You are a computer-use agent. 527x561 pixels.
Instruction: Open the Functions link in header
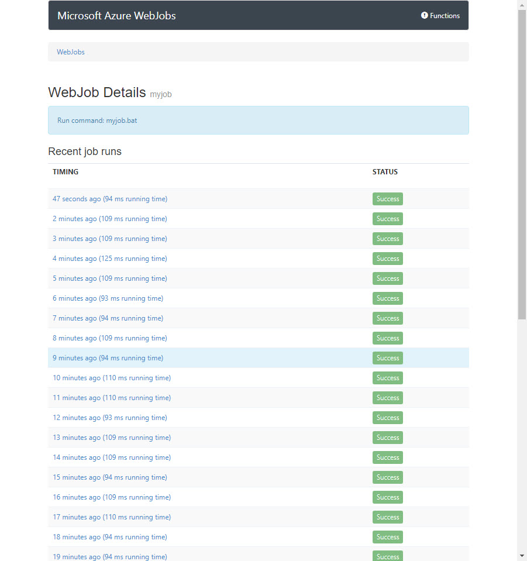coord(440,15)
